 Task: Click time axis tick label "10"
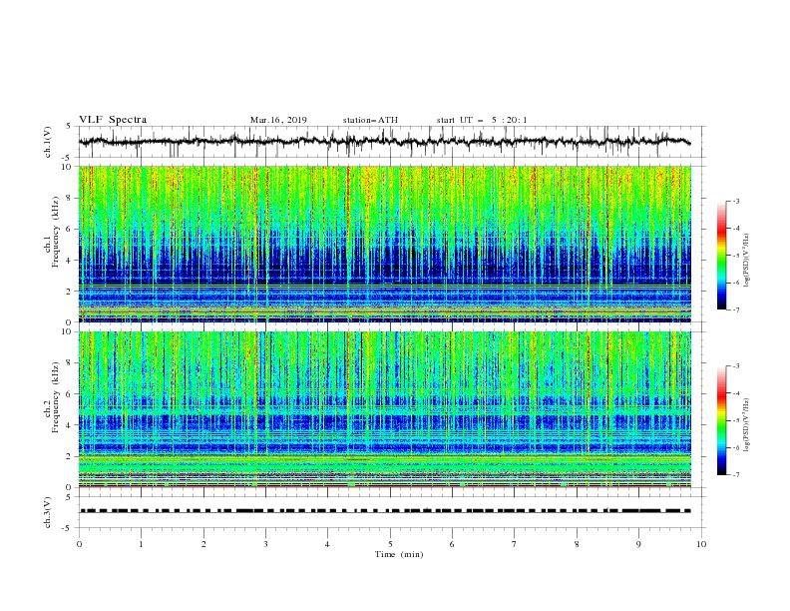[x=701, y=544]
